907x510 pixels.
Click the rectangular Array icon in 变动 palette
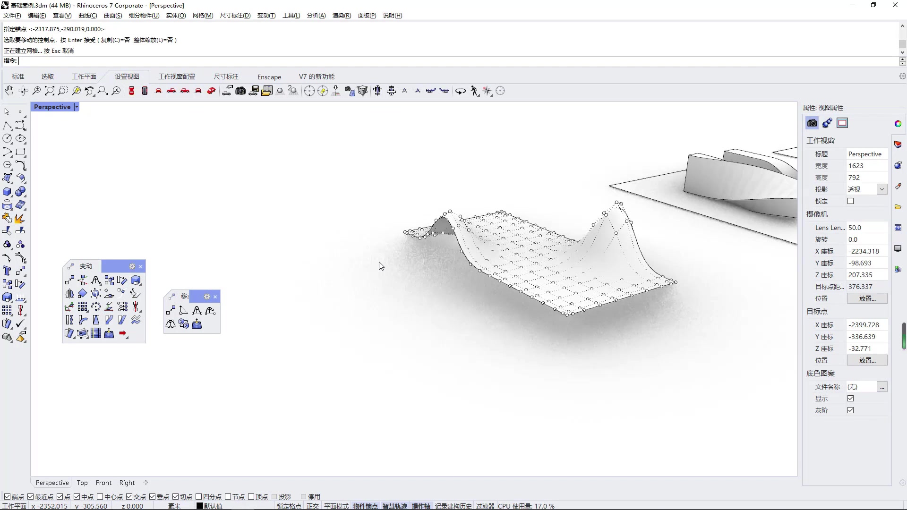click(83, 307)
